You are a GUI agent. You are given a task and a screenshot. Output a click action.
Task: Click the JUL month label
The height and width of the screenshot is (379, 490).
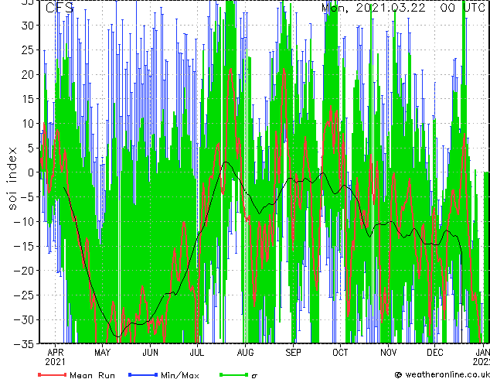coord(197,353)
